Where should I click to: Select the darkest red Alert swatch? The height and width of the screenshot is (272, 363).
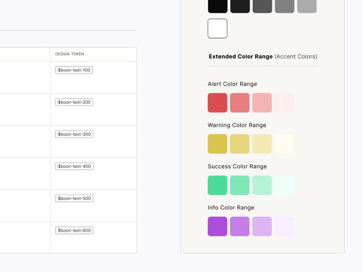217,103
